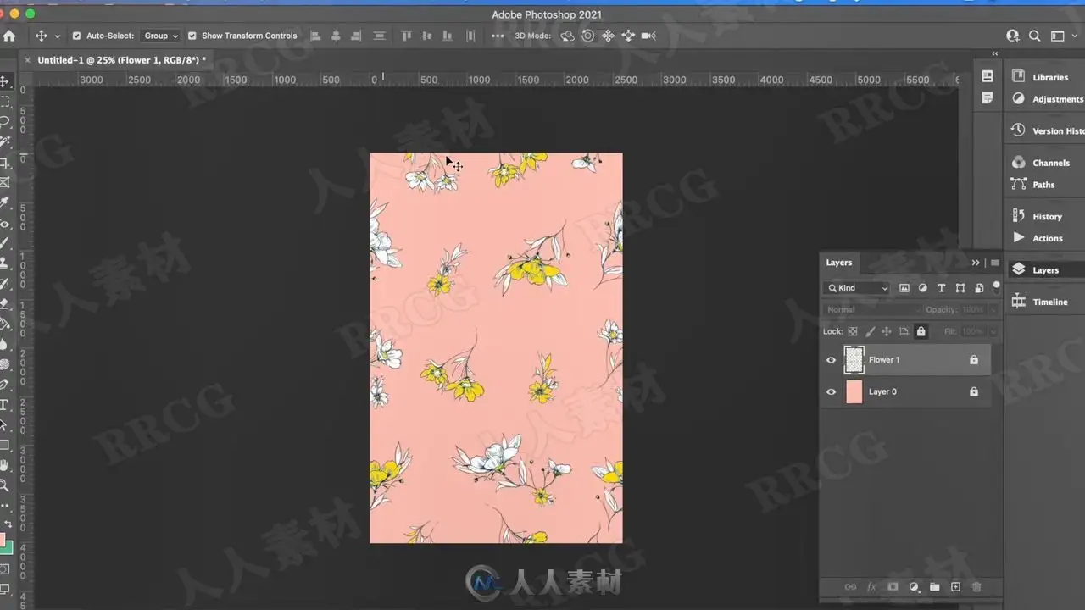Open the Channels panel
Viewport: 1085px width, 610px height.
(x=1050, y=163)
